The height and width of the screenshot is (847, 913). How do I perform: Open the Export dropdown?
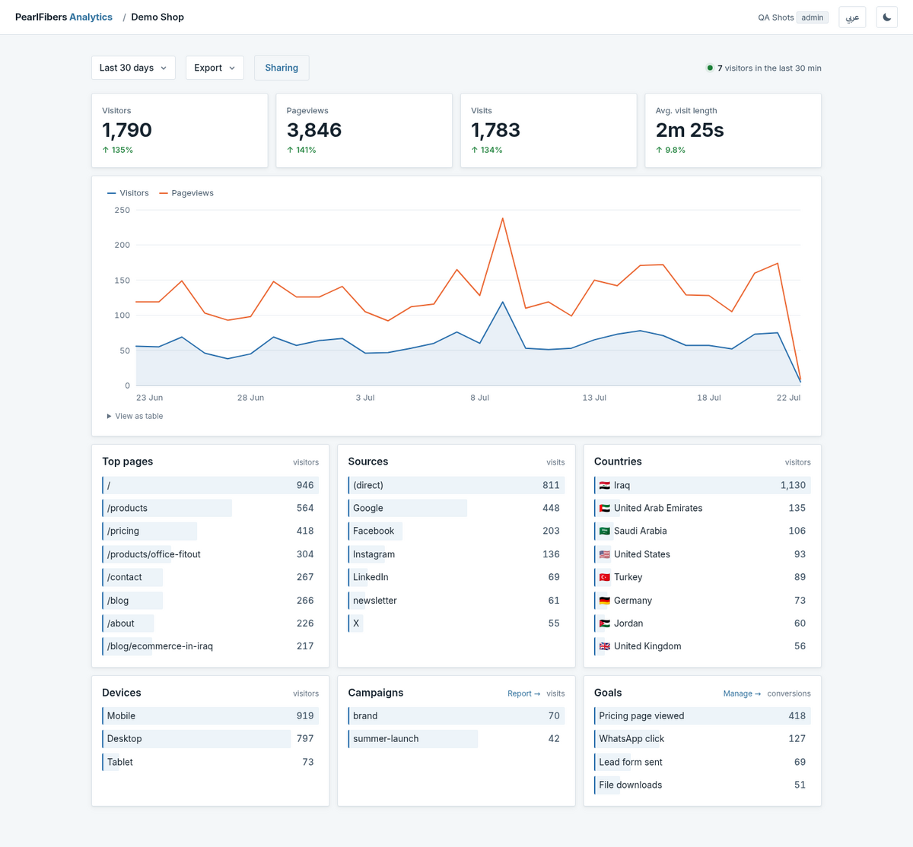coord(215,68)
